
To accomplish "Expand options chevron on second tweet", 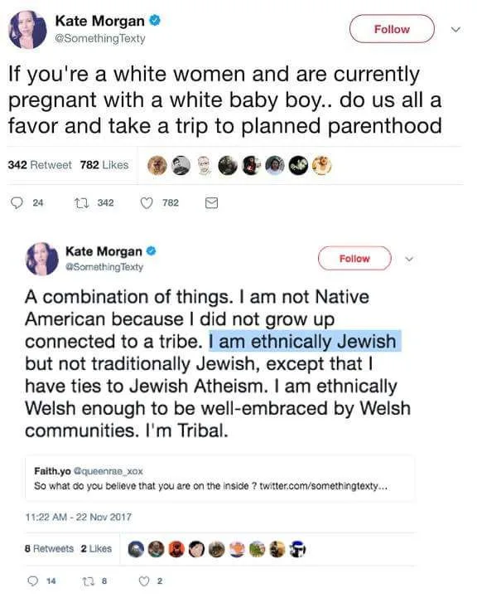I will point(409,260).
